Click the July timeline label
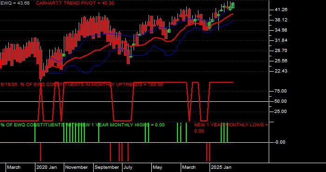Image resolution: width=326 pixels, height=172 pixels. click(x=128, y=167)
